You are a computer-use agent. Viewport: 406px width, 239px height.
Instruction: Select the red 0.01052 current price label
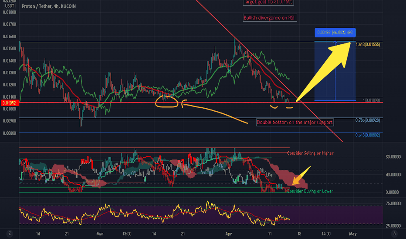coord(10,103)
